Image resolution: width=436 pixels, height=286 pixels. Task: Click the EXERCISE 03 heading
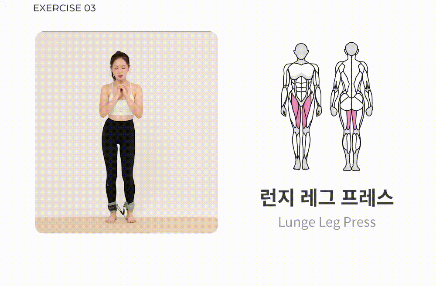pyautogui.click(x=65, y=8)
